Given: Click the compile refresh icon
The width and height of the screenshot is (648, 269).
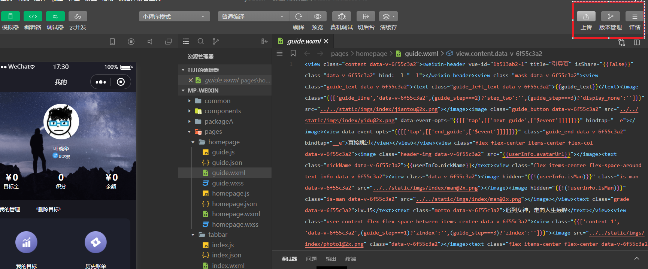Looking at the screenshot, I should pos(299,16).
